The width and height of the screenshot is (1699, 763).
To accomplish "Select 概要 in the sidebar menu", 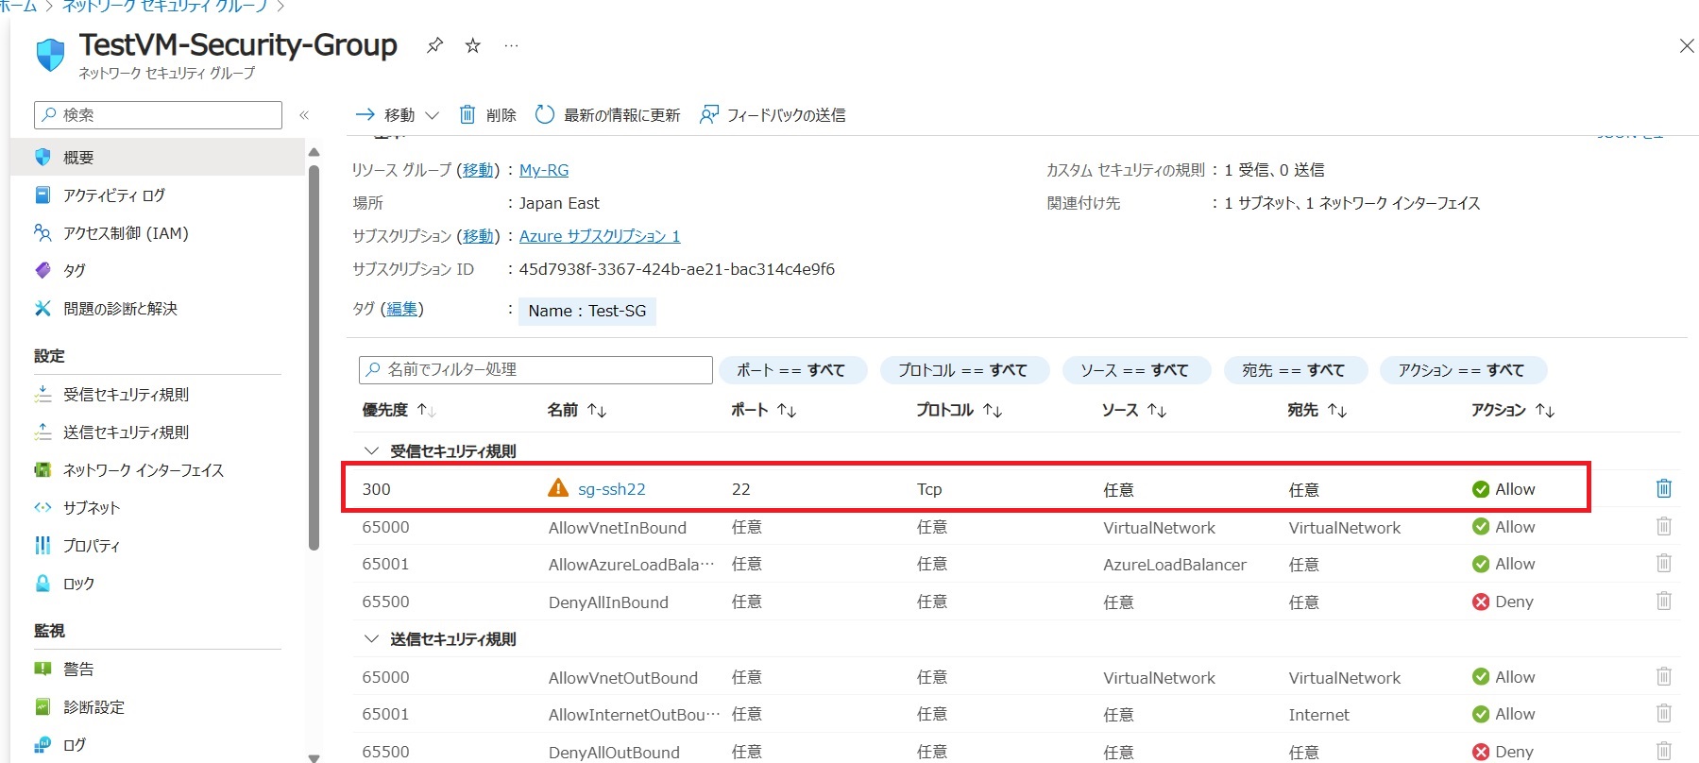I will click(x=158, y=158).
